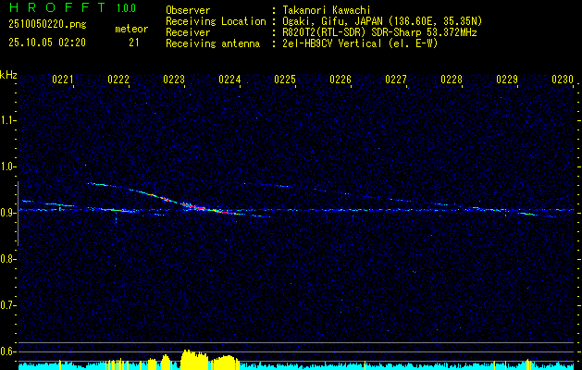Click the meteor count value 21
Screen dimensions: 582x370
(x=134, y=42)
